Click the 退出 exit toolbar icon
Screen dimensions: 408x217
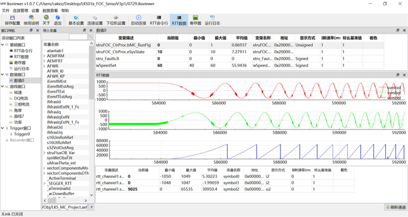(x=57, y=18)
